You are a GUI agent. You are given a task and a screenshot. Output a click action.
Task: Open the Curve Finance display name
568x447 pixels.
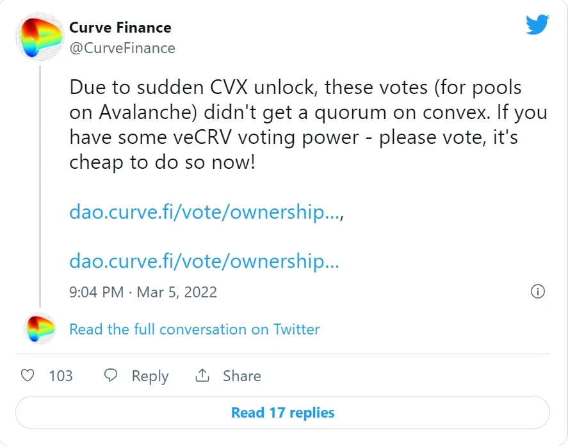coord(120,28)
